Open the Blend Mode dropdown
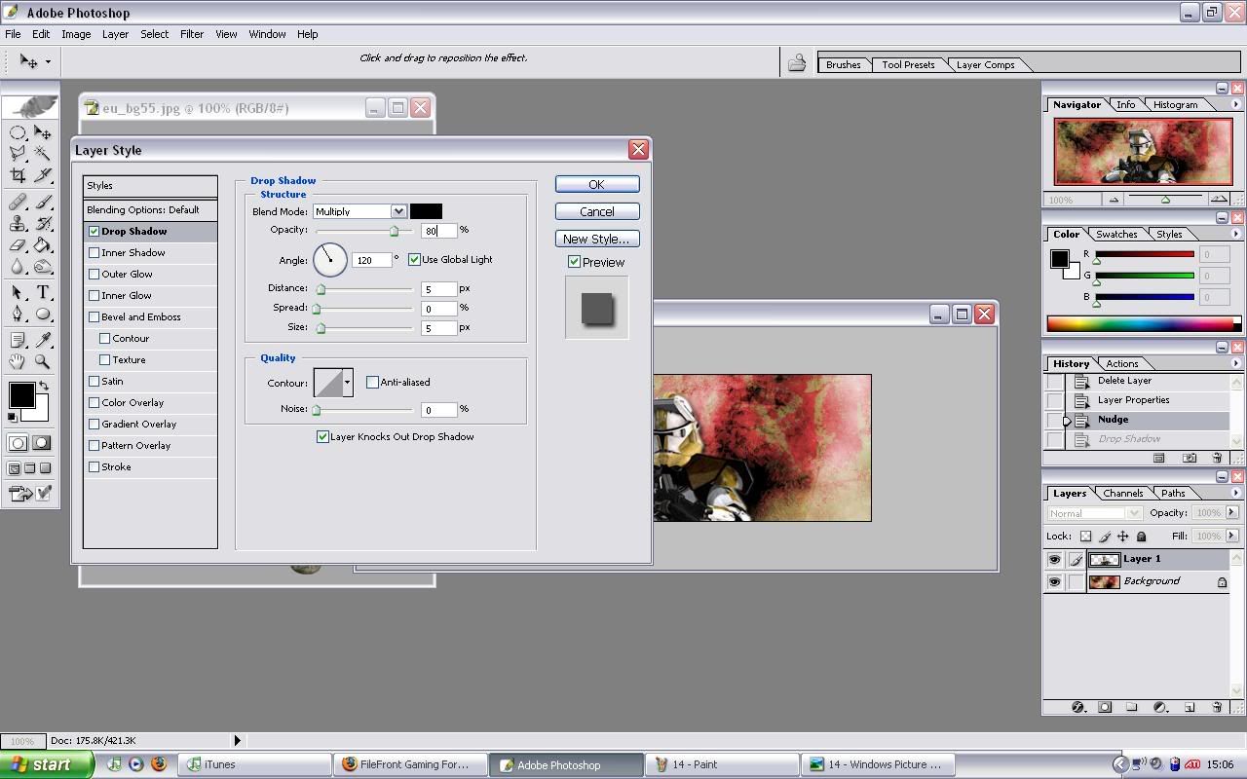 tap(397, 211)
